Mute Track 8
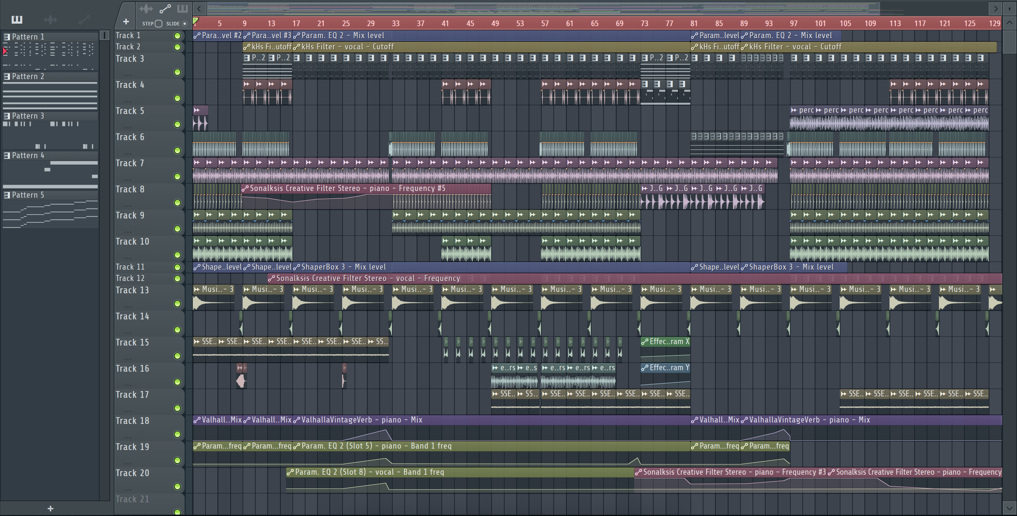Screen dimensions: 1017x516 (x=177, y=203)
